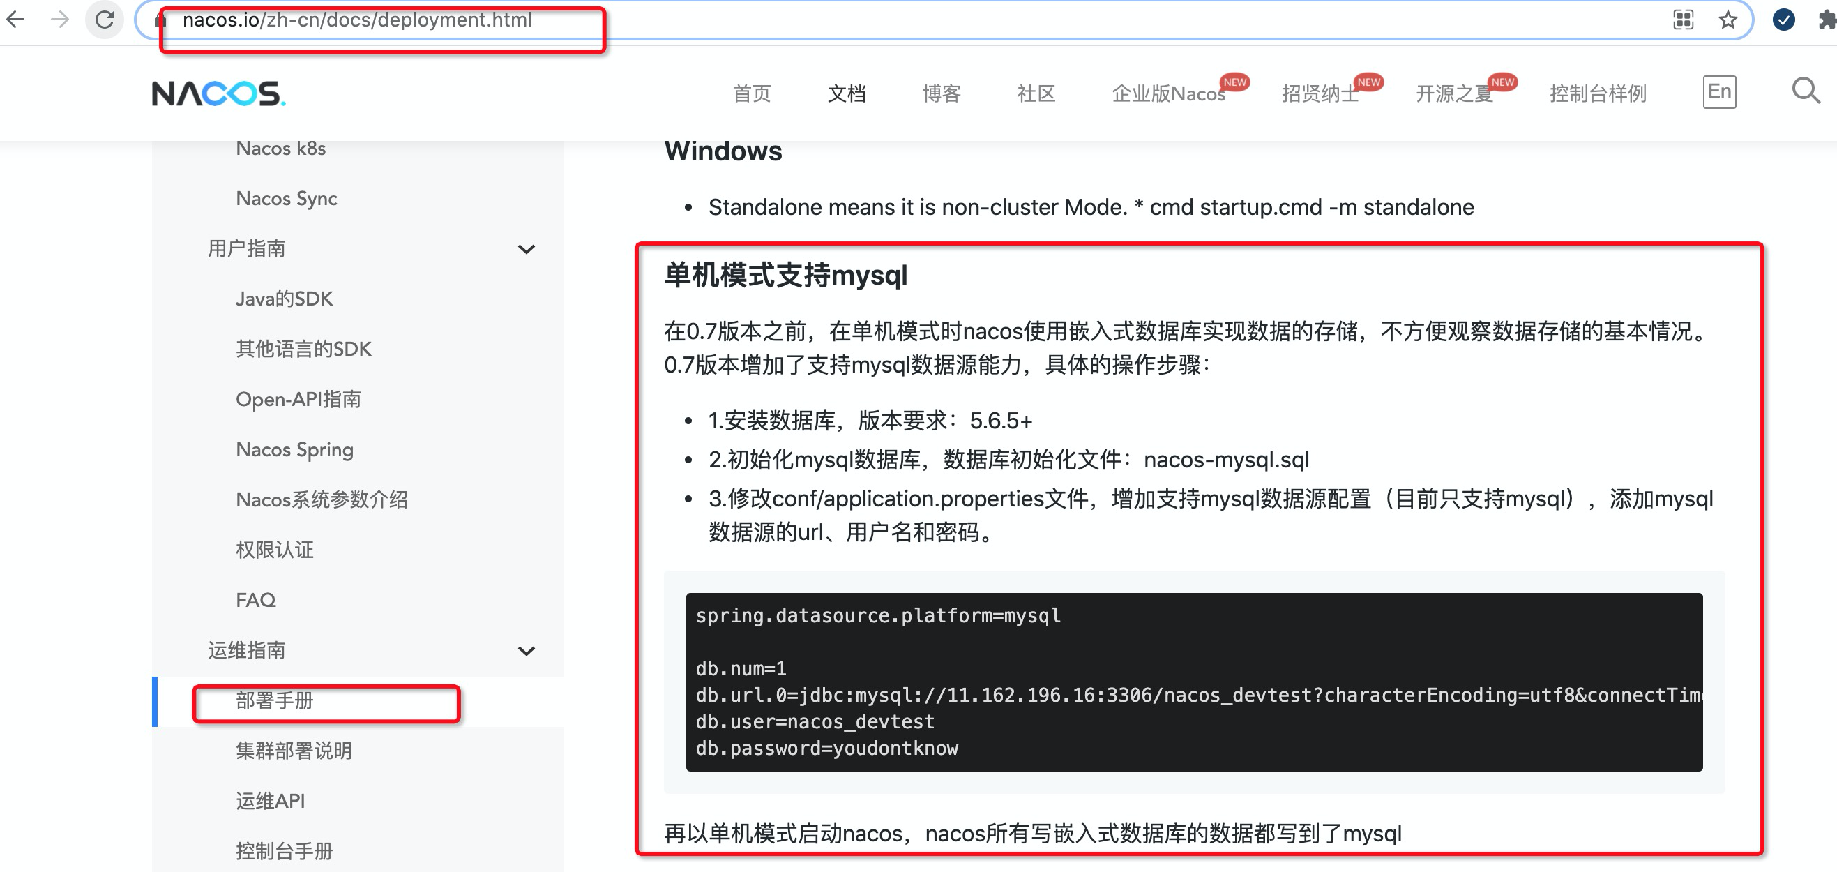Collapse the 运维指南 section chevron
Viewport: 1837px width, 872px height.
coord(527,651)
